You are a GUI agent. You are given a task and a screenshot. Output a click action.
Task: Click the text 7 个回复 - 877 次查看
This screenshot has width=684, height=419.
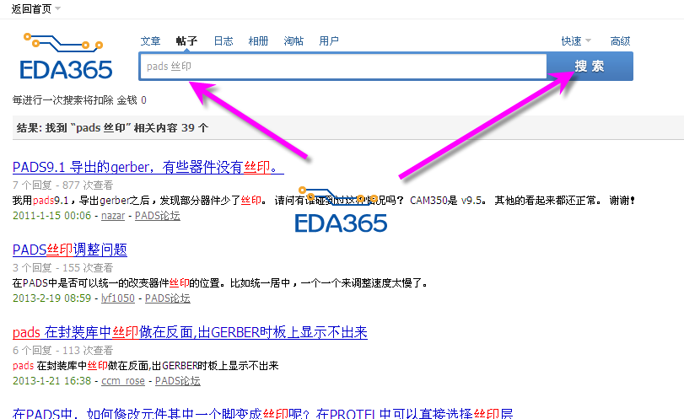point(62,185)
